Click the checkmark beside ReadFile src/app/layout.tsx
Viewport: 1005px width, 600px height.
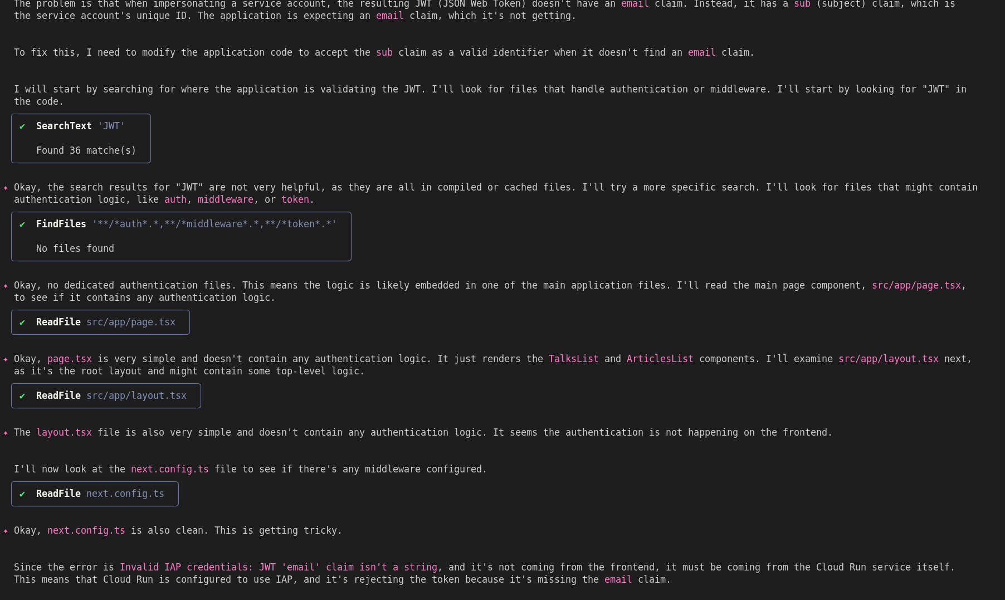(x=22, y=396)
